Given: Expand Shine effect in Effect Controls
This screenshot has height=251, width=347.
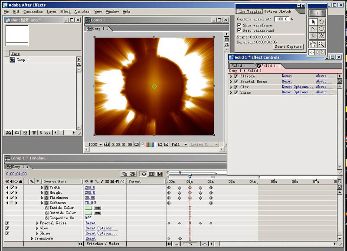Looking at the screenshot, I should click(231, 92).
